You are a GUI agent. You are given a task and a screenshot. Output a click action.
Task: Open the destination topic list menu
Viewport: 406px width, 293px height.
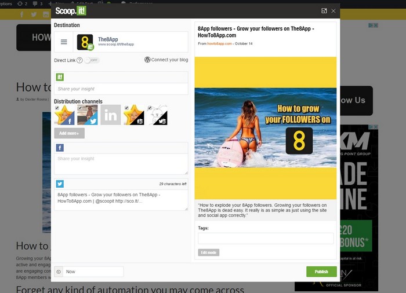click(x=64, y=42)
